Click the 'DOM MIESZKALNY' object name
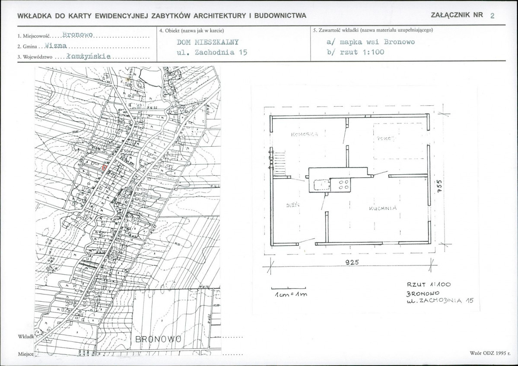This screenshot has width=518, height=366. point(208,42)
